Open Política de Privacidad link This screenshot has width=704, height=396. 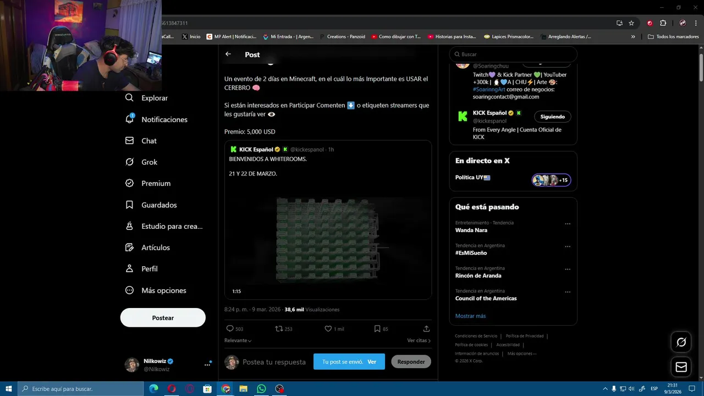[x=525, y=336]
